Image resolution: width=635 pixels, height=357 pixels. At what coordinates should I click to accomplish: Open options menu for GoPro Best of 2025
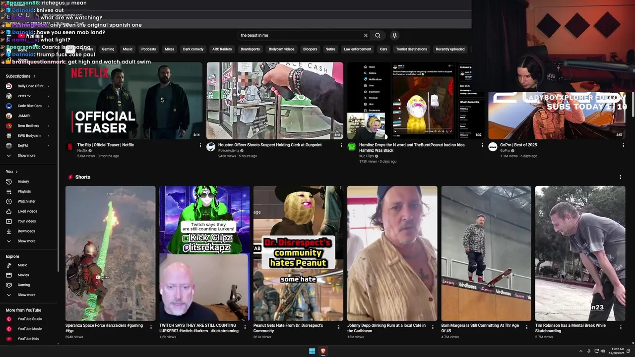[623, 145]
